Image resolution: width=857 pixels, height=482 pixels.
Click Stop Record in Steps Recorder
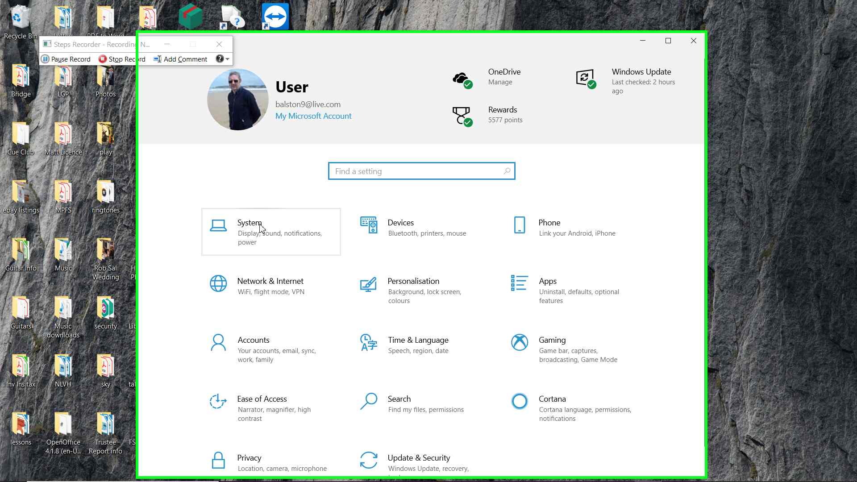(x=122, y=59)
